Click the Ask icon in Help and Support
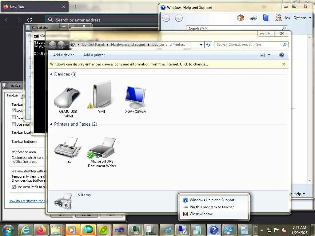This screenshot has width=315, height=236. [x=278, y=18]
